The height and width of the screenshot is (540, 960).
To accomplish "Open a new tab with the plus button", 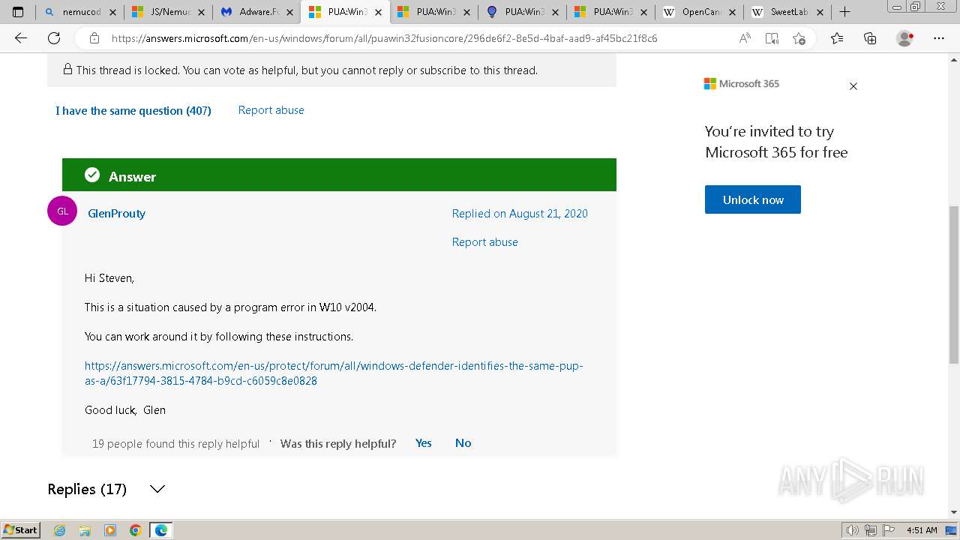I will pos(844,12).
